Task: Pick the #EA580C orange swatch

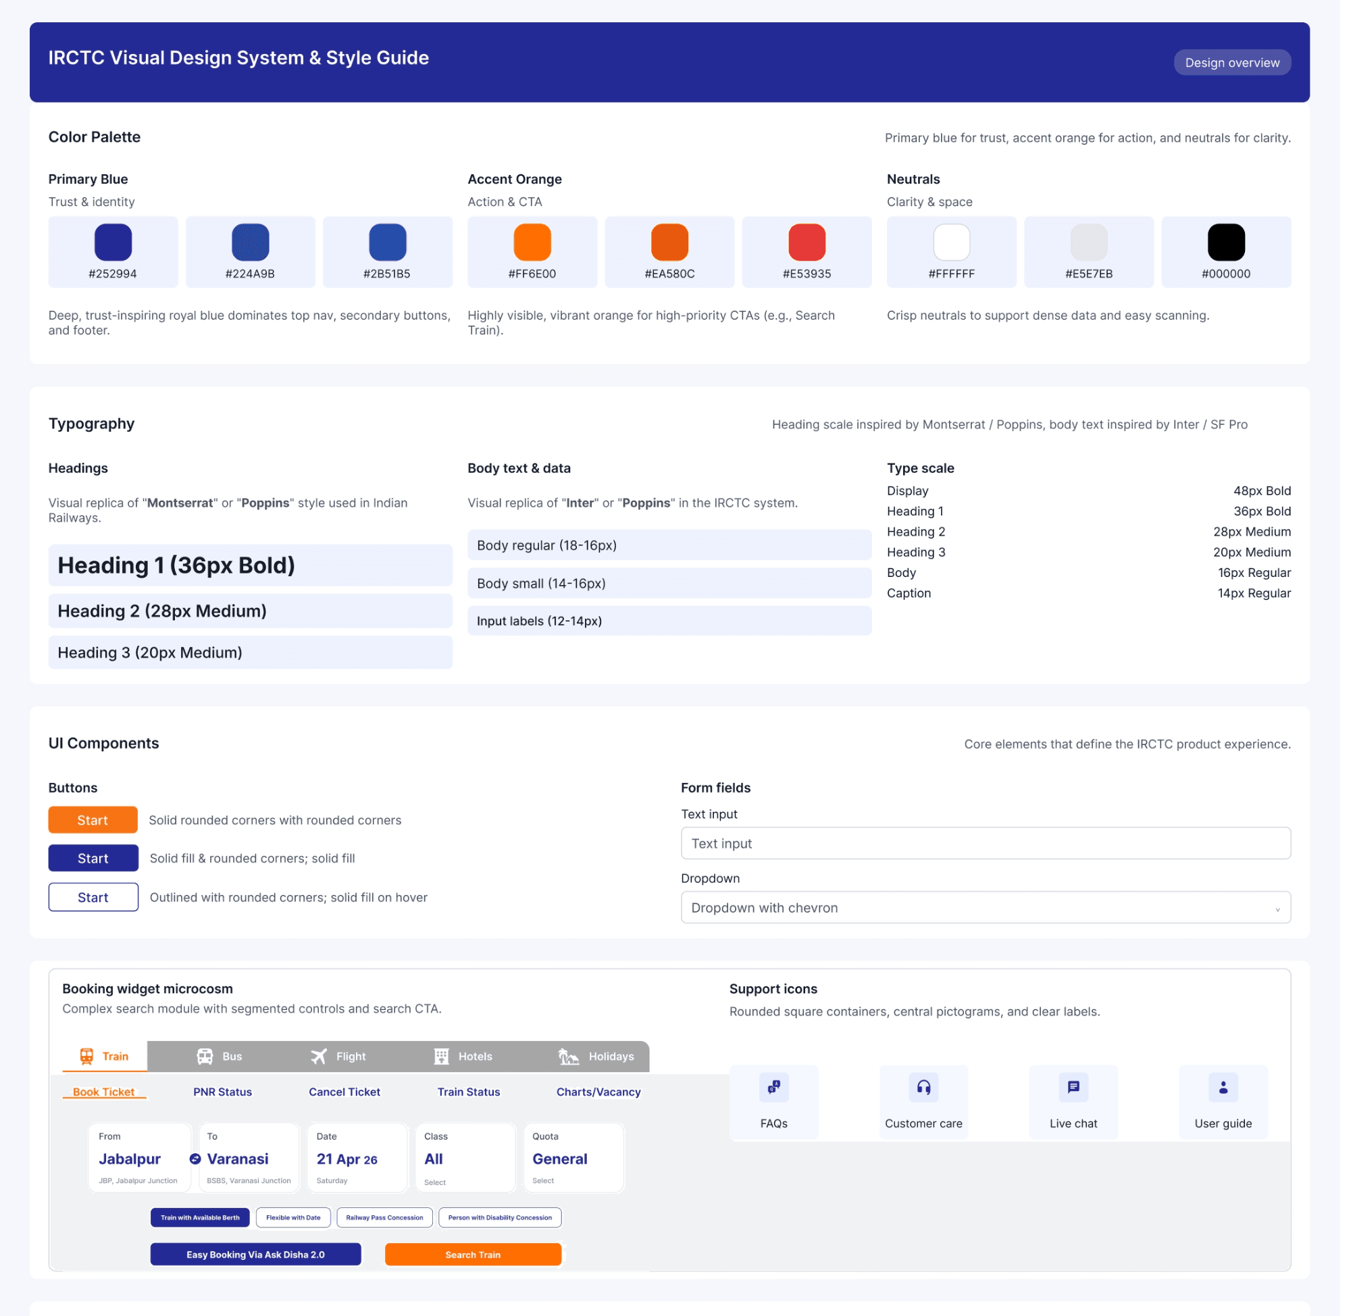Action: (x=675, y=244)
